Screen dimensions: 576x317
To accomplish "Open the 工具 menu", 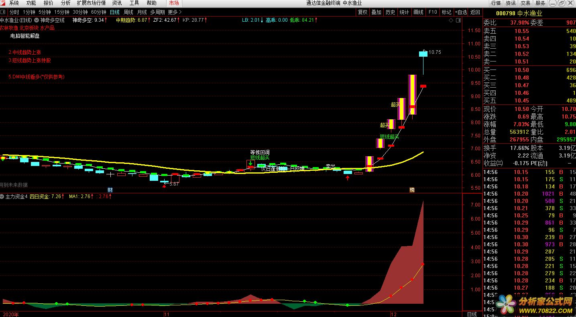I will click(134, 3).
